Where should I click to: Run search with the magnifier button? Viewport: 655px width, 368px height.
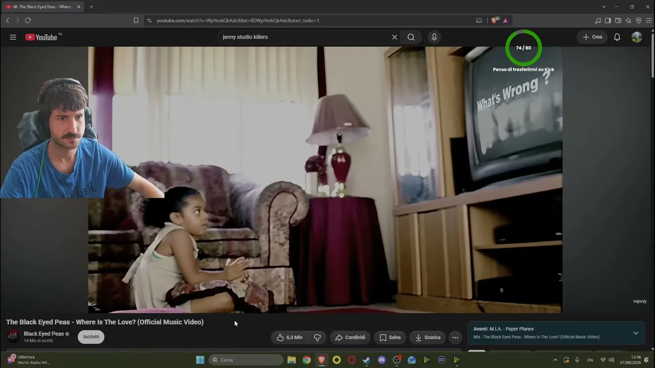pyautogui.click(x=411, y=37)
